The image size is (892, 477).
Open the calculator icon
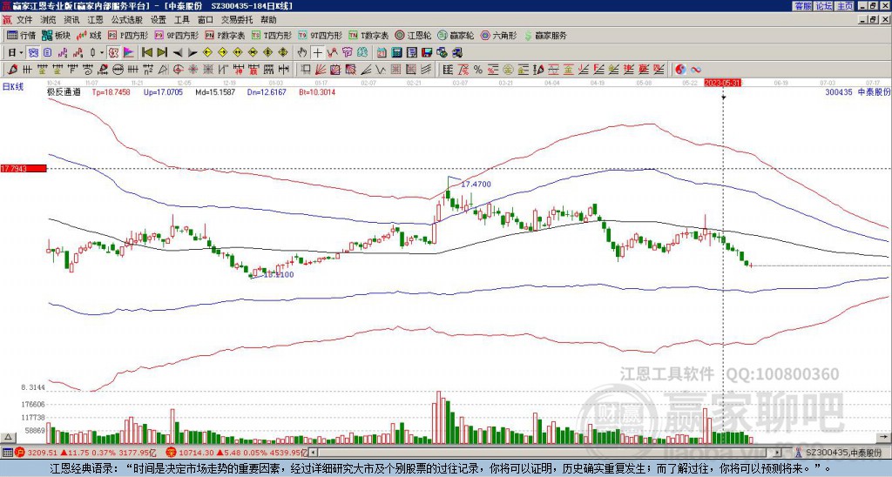coord(396,53)
